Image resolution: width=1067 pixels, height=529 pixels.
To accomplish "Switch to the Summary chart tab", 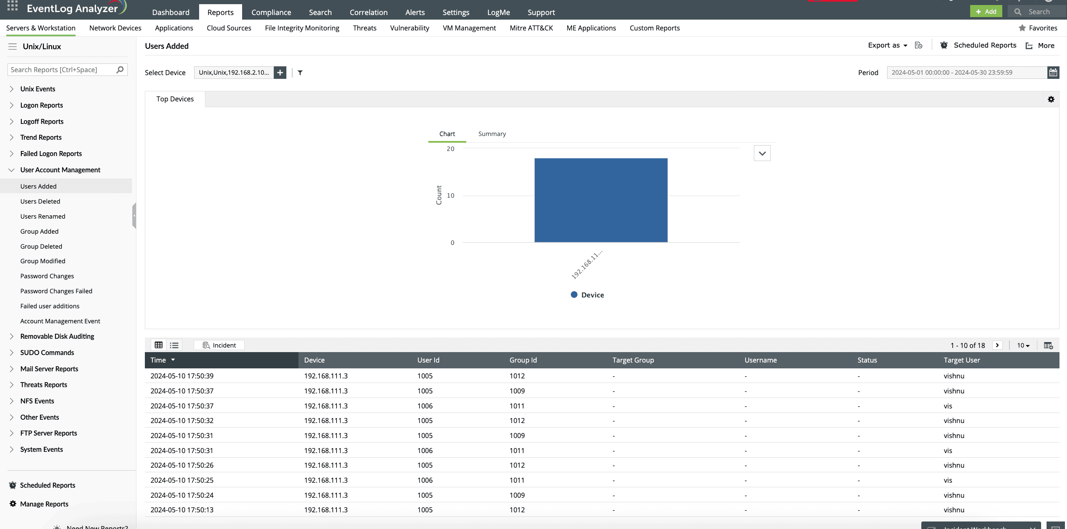I will 492,134.
